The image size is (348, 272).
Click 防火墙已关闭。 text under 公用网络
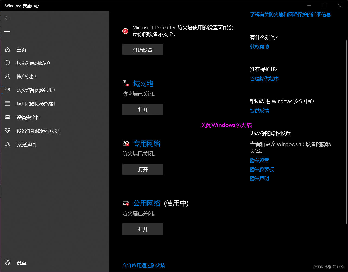(139, 213)
